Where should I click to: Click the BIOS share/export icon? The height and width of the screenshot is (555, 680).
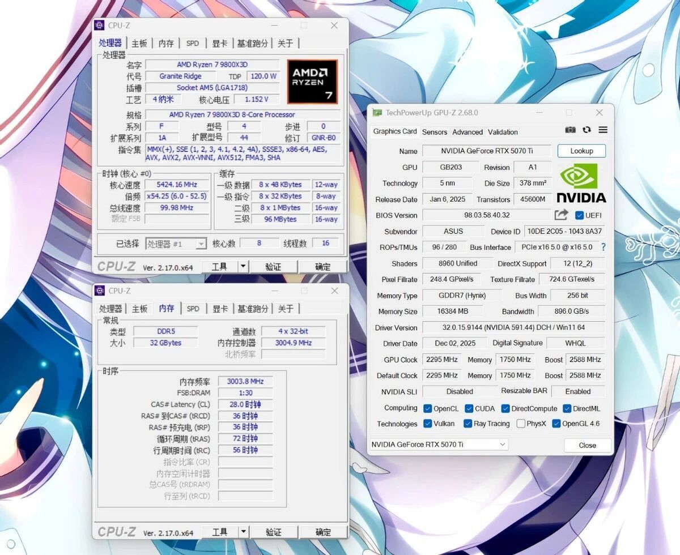click(x=561, y=215)
